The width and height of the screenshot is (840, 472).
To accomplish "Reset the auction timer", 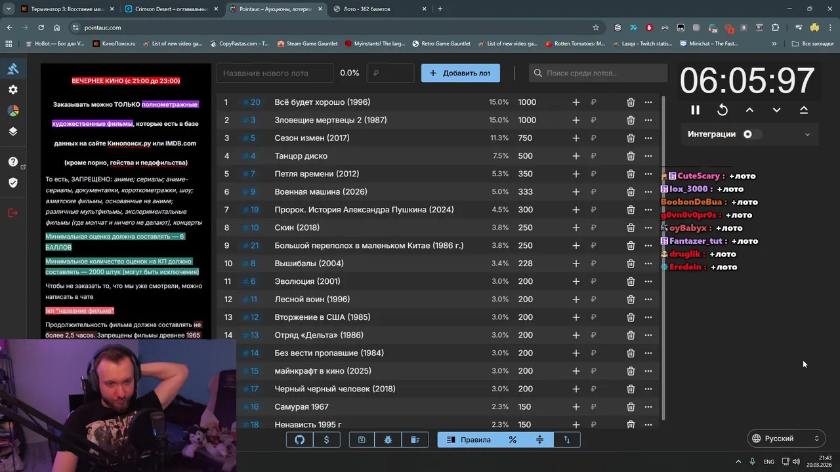I will tap(723, 110).
